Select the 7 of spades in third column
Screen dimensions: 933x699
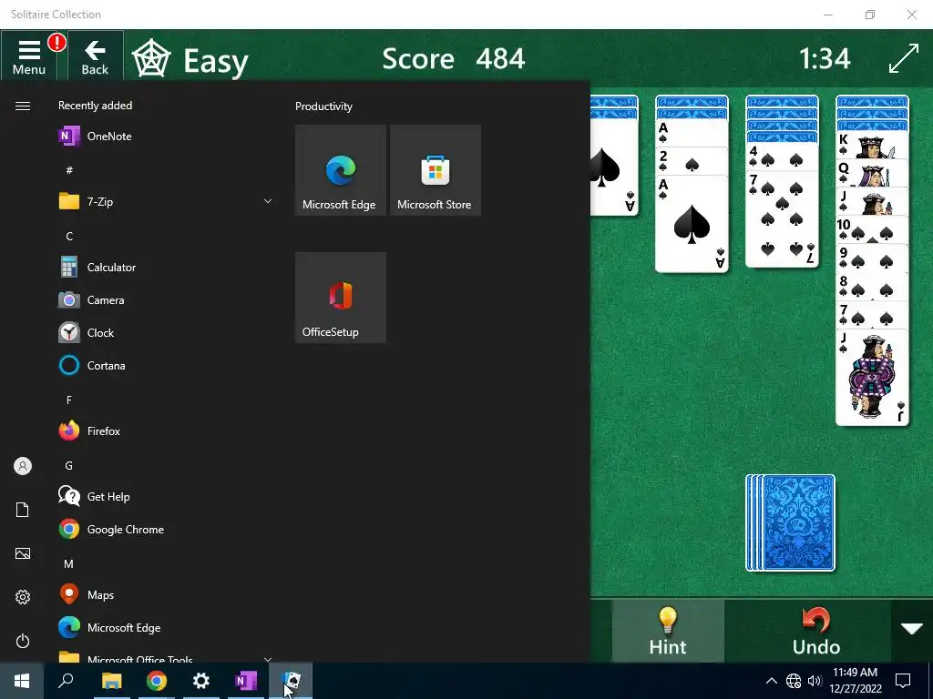782,218
